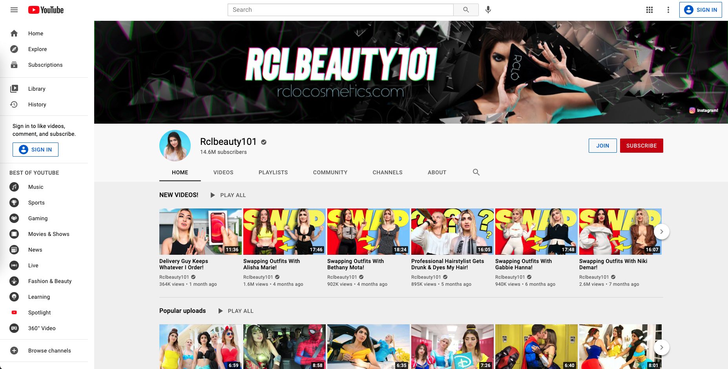Click the JOIN membership button
Image resolution: width=728 pixels, height=369 pixels.
tap(603, 146)
